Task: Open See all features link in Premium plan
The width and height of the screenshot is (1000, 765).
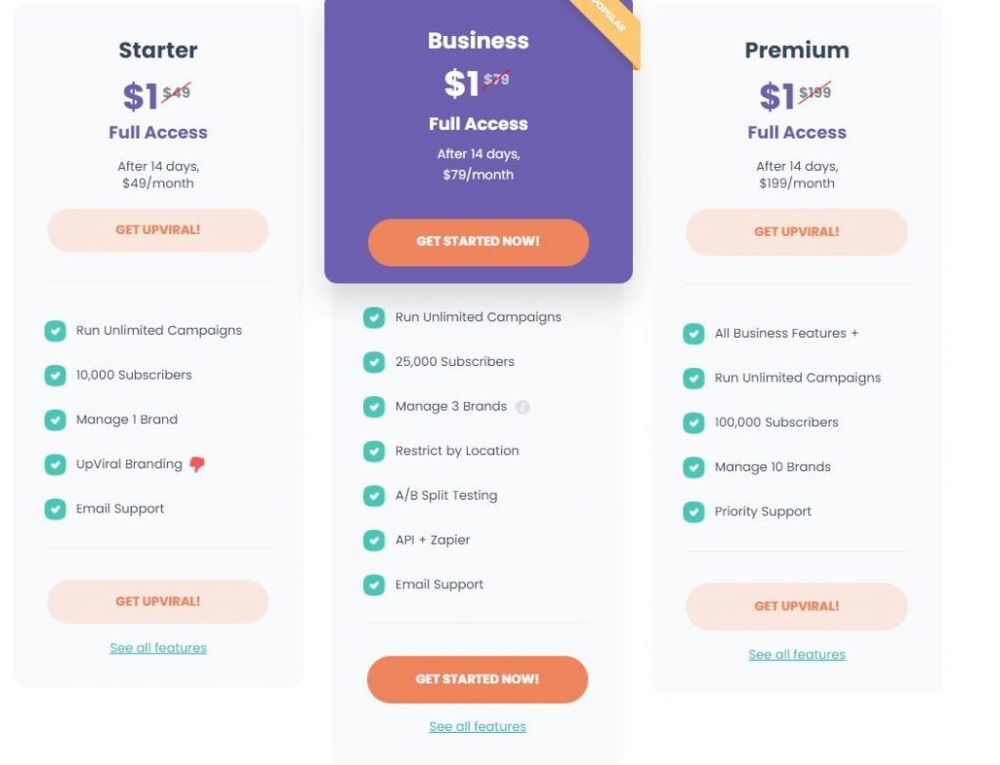Action: coord(797,655)
